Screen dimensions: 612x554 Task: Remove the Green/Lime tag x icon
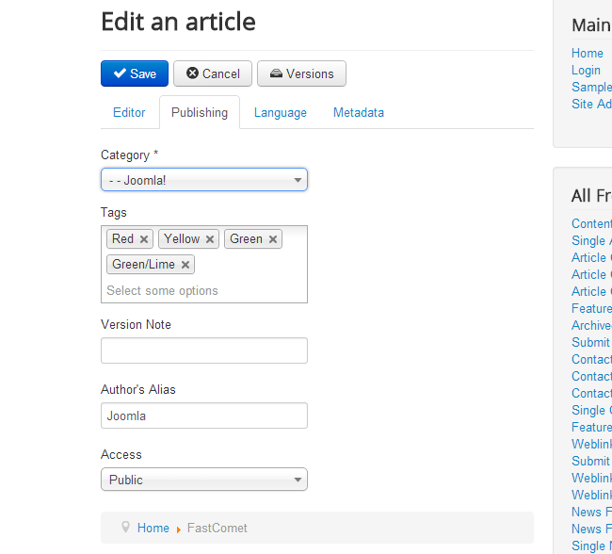pyautogui.click(x=185, y=265)
